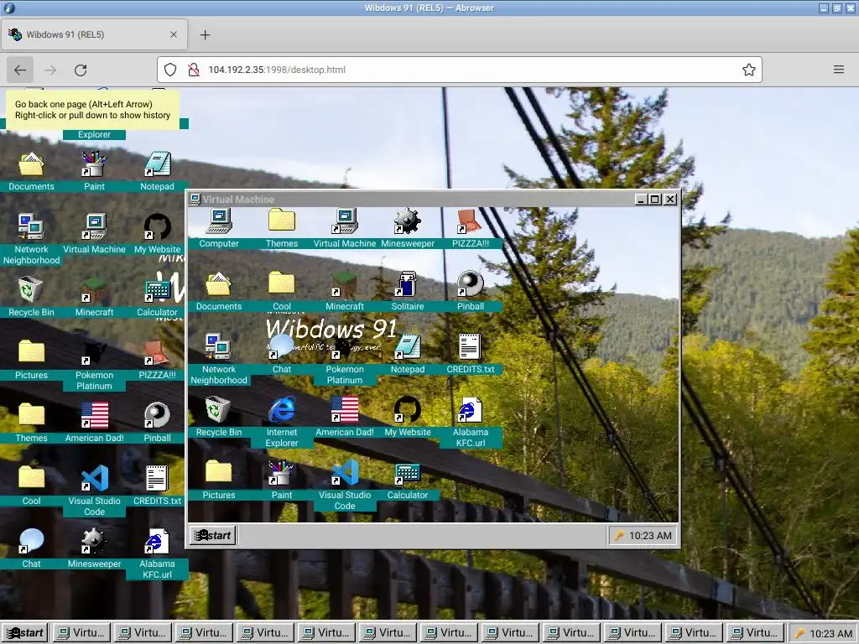Close the Wibdows 91 browser tab
Image resolution: width=859 pixels, height=644 pixels.
pos(173,34)
